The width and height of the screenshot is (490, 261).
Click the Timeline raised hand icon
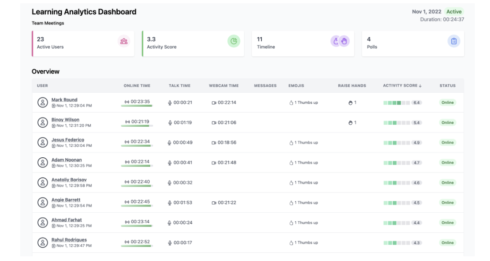[344, 41]
